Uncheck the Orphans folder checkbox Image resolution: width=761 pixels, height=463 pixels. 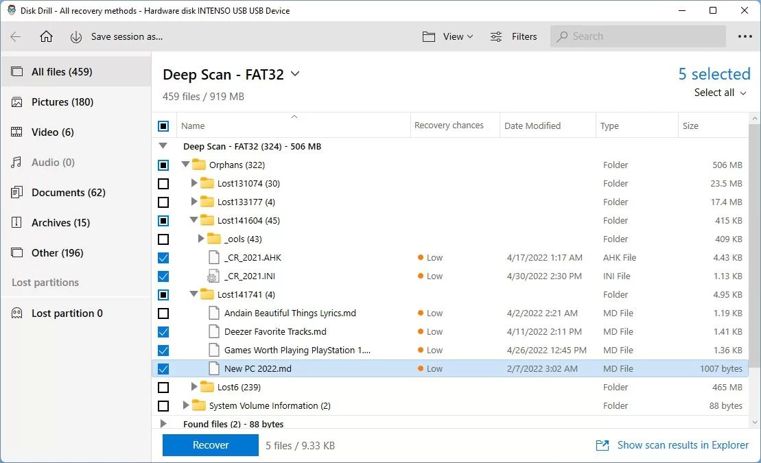(x=163, y=165)
